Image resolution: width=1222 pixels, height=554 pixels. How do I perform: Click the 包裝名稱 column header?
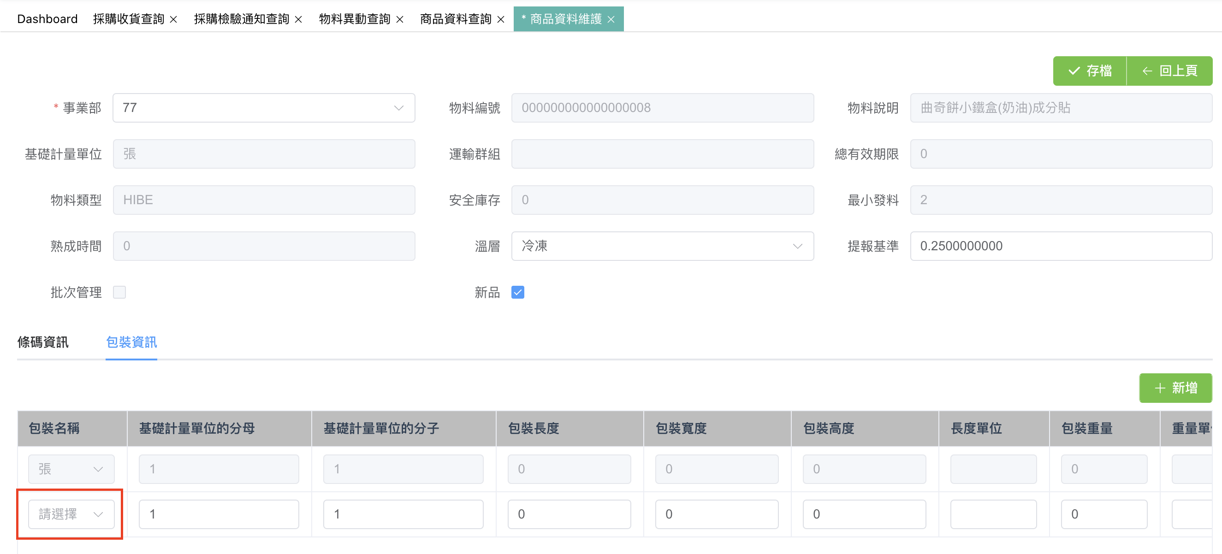[72, 428]
